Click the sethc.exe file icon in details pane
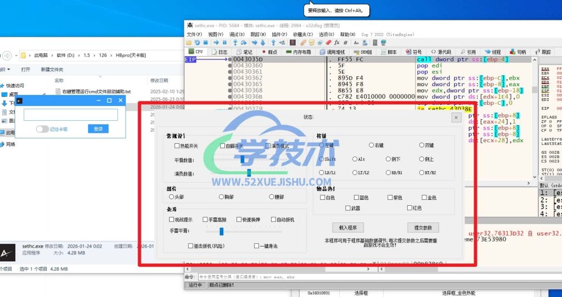 coord(8,253)
